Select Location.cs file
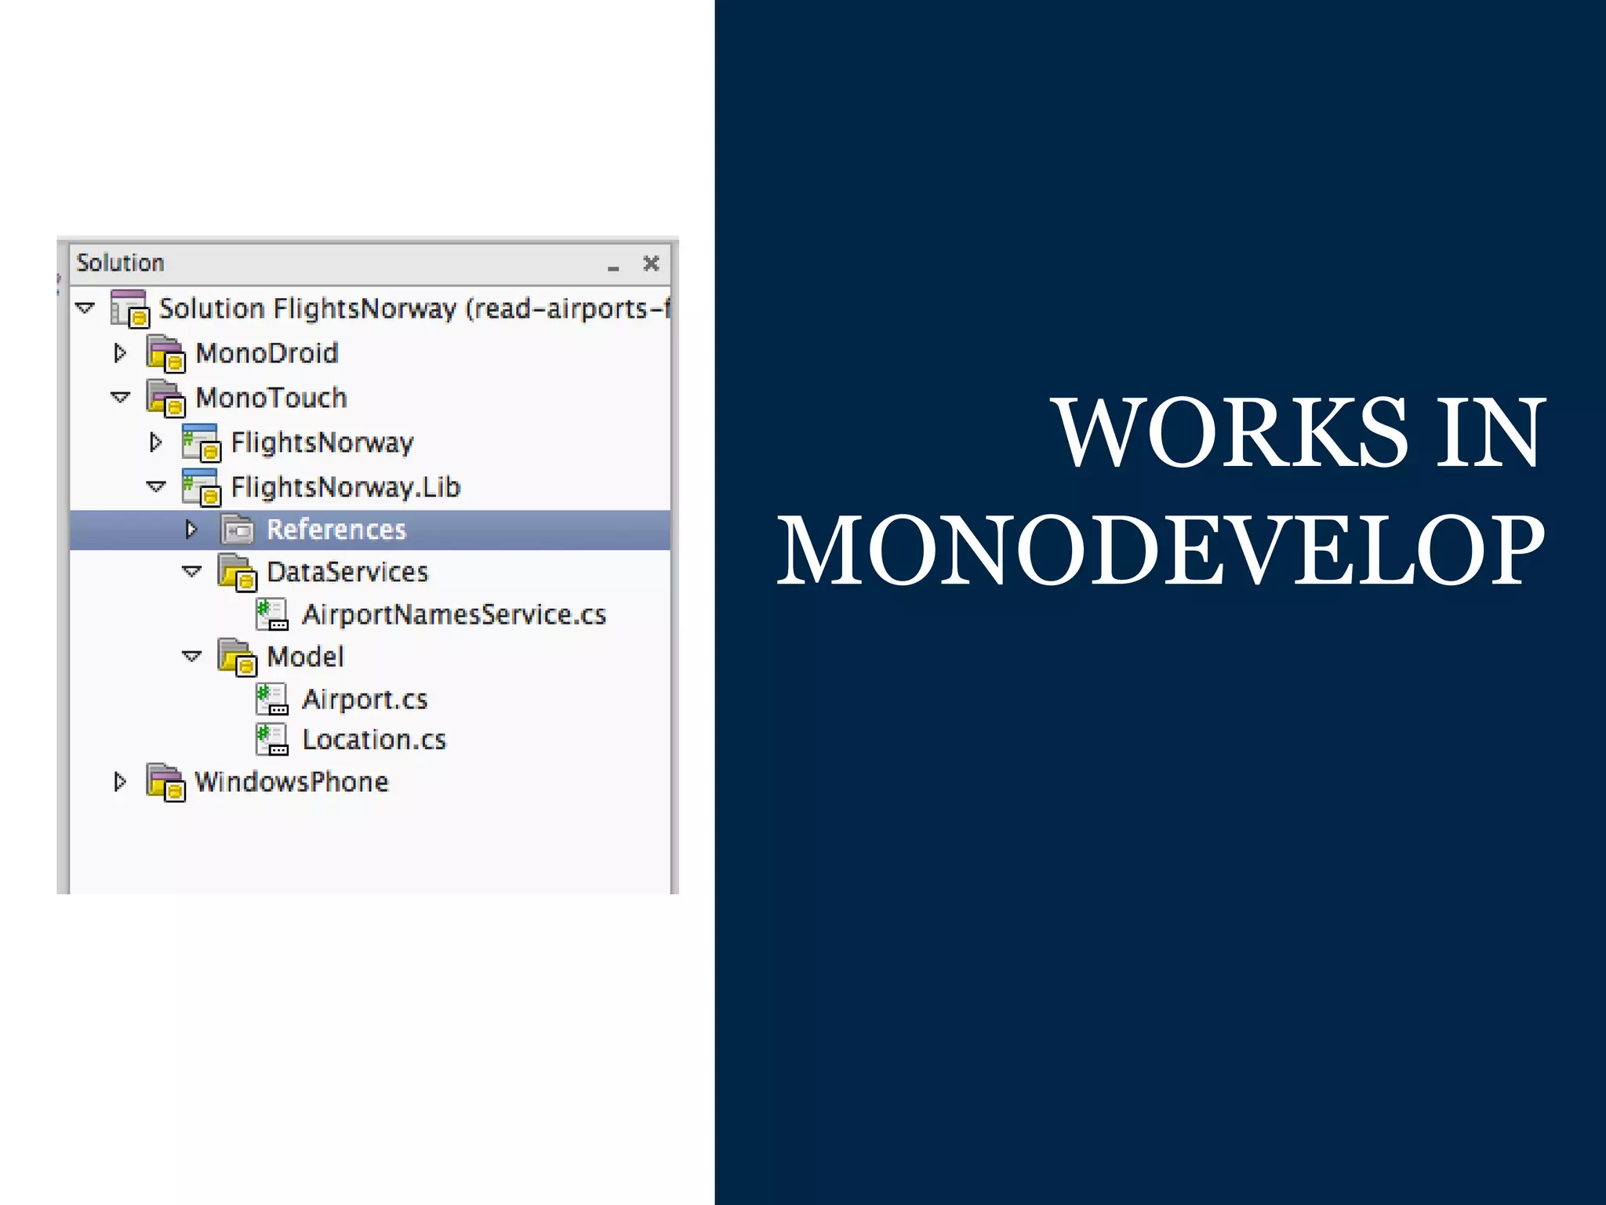The height and width of the screenshot is (1205, 1606). pos(374,740)
